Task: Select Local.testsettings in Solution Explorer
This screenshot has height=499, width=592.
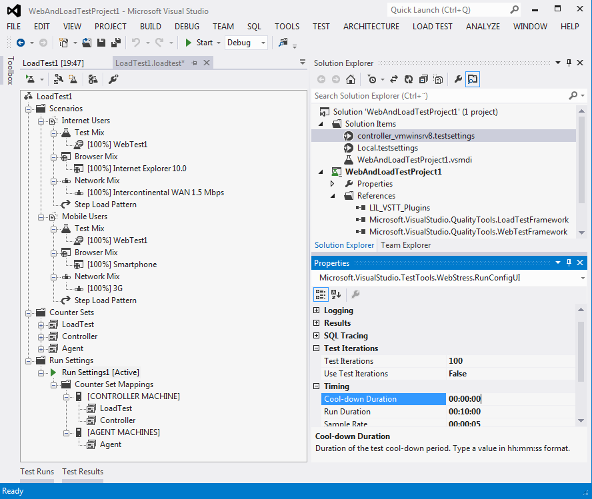Action: pyautogui.click(x=387, y=148)
